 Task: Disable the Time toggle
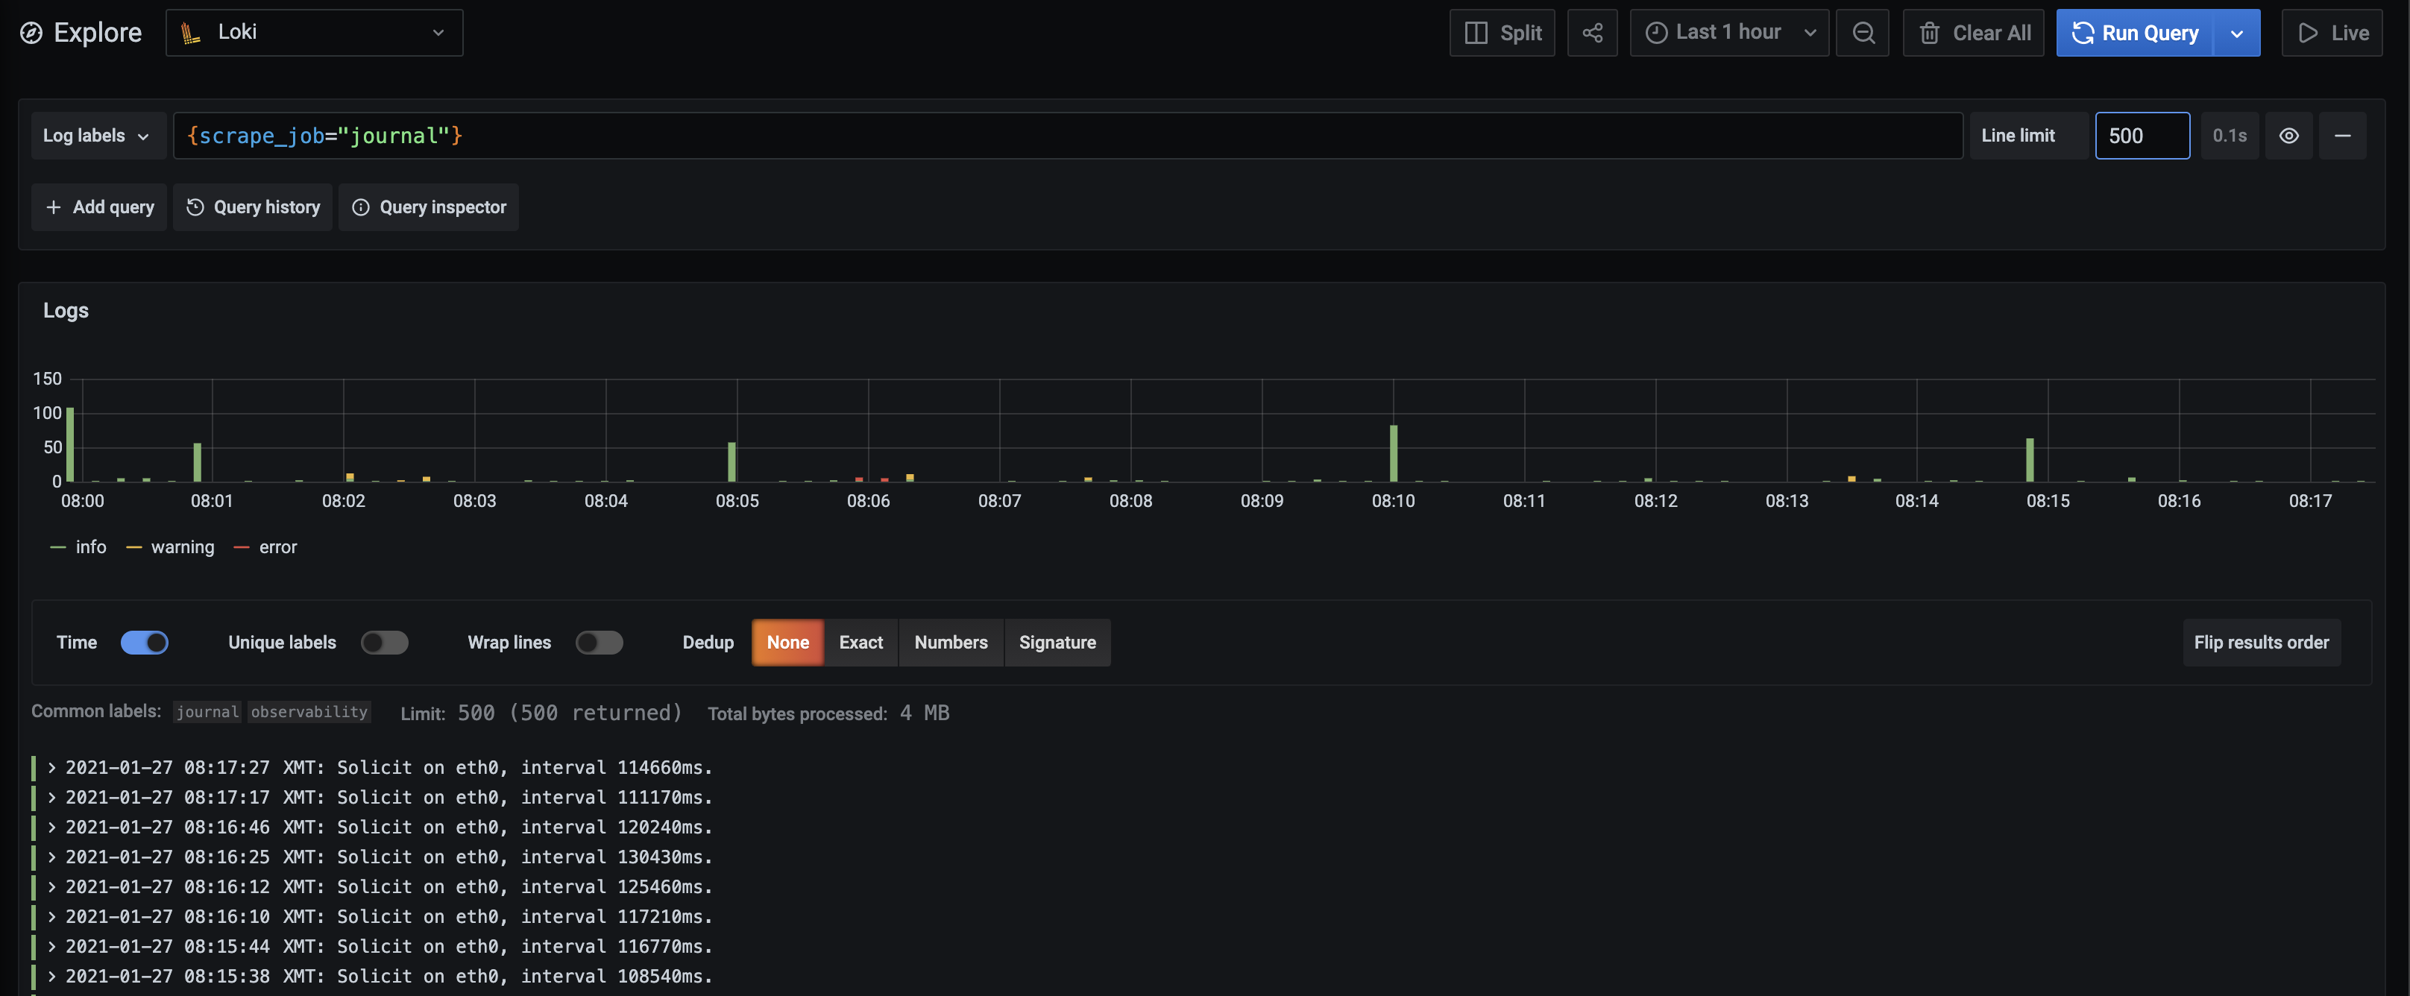pos(145,643)
